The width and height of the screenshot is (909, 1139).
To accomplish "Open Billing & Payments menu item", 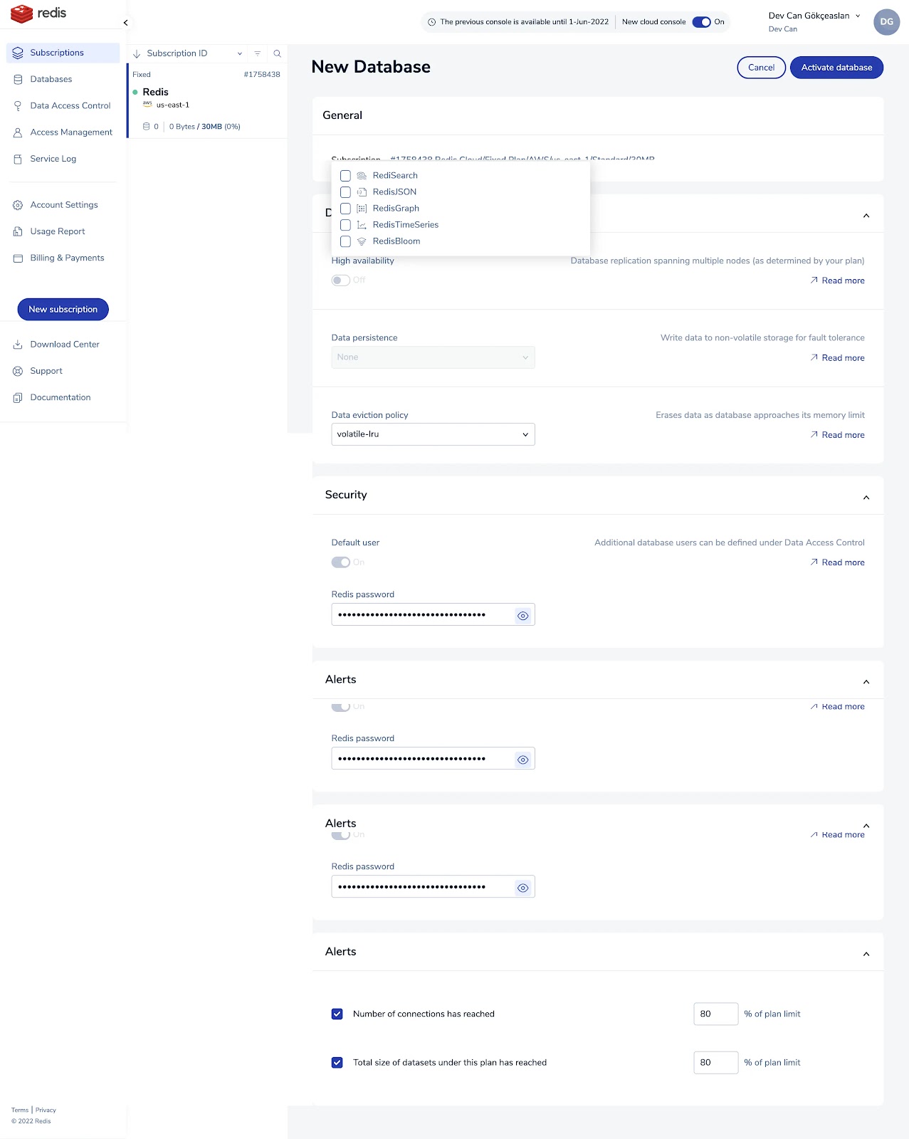I will point(67,258).
